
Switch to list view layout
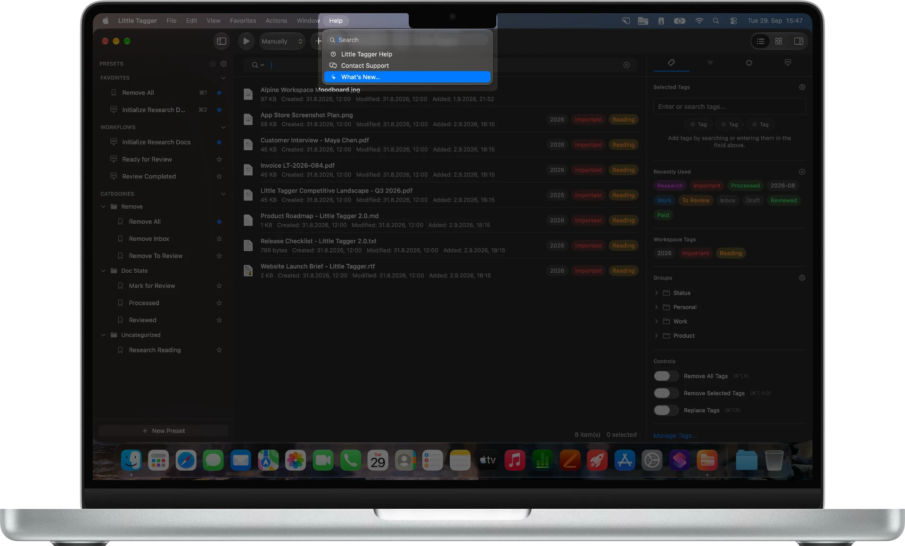pyautogui.click(x=760, y=41)
